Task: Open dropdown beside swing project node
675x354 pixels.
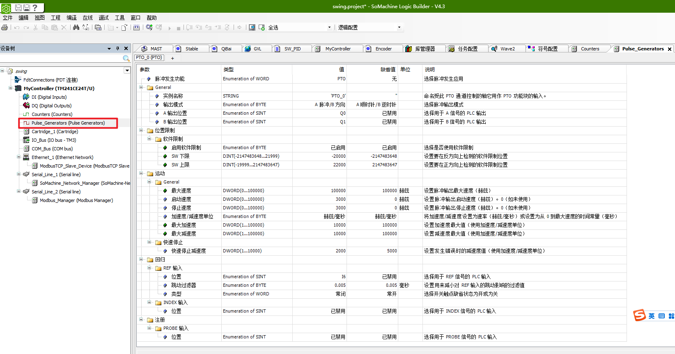Action: (127, 70)
